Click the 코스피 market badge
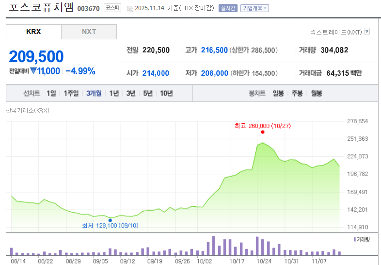 (x=112, y=8)
